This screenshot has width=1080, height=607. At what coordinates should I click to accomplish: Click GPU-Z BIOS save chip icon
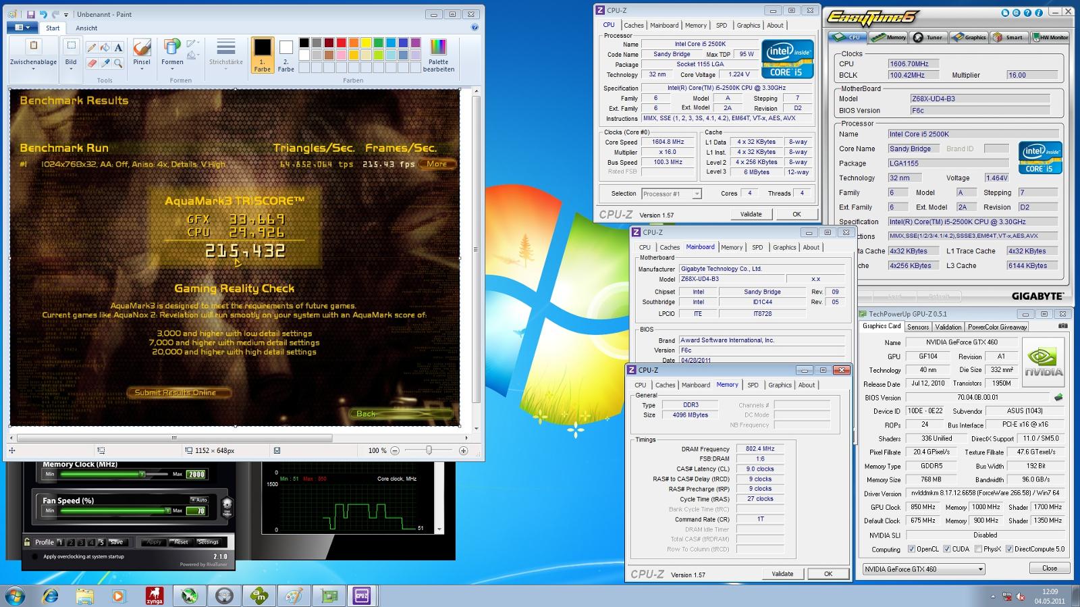point(1058,397)
